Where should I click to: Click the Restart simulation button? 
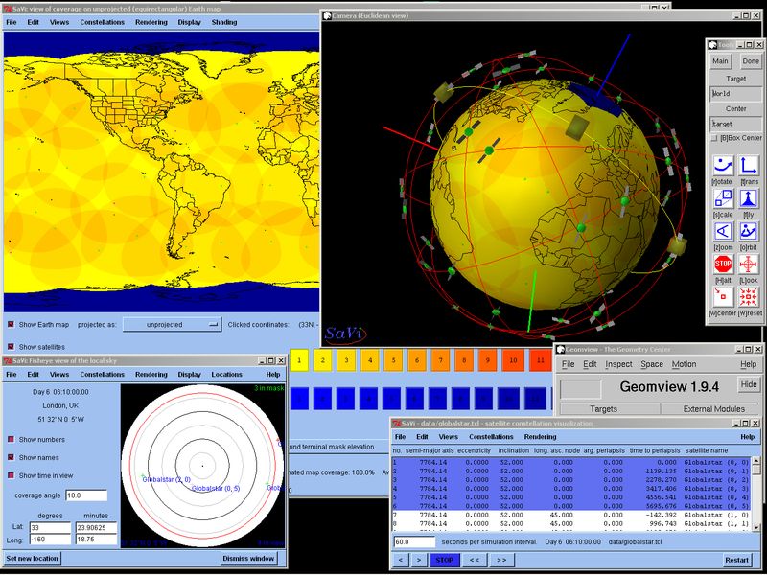coord(736,560)
